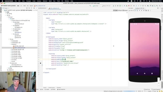
Task: Collapse the src folder in tree
Action: 6,15
